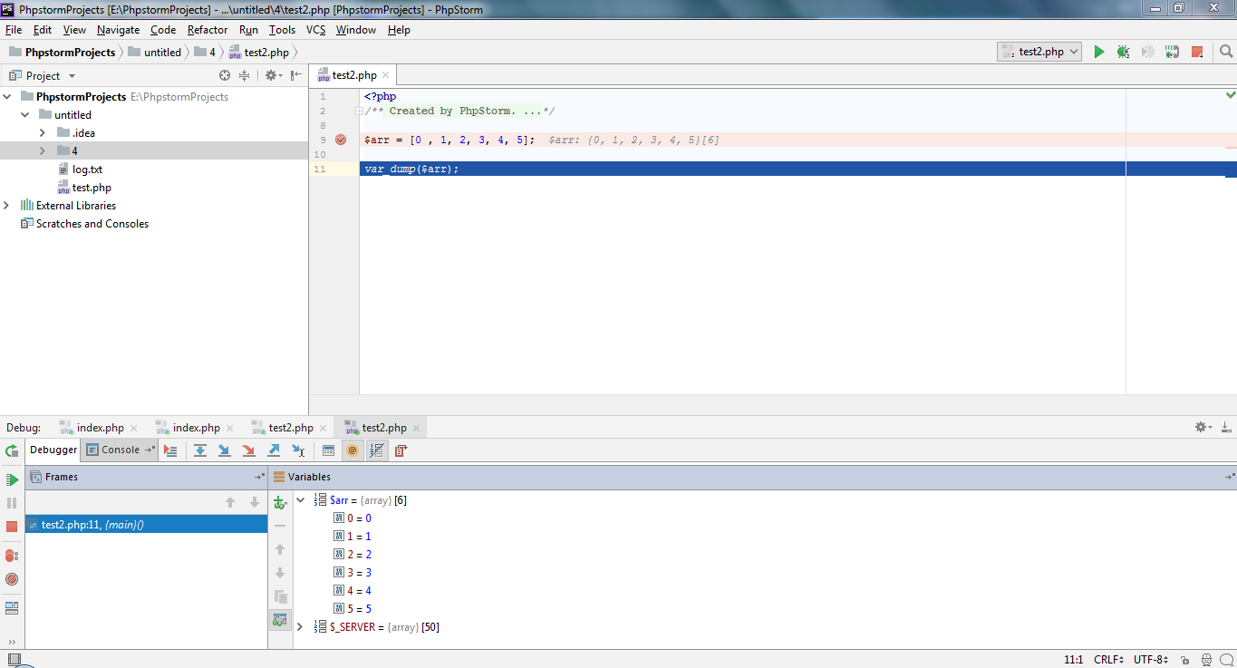Toggle the show watches glasses button

click(280, 621)
